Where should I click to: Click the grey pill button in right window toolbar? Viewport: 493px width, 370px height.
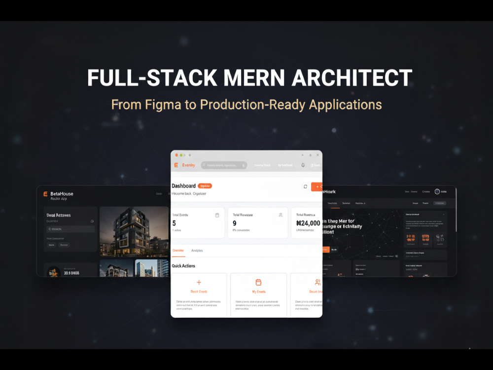[x=440, y=203]
